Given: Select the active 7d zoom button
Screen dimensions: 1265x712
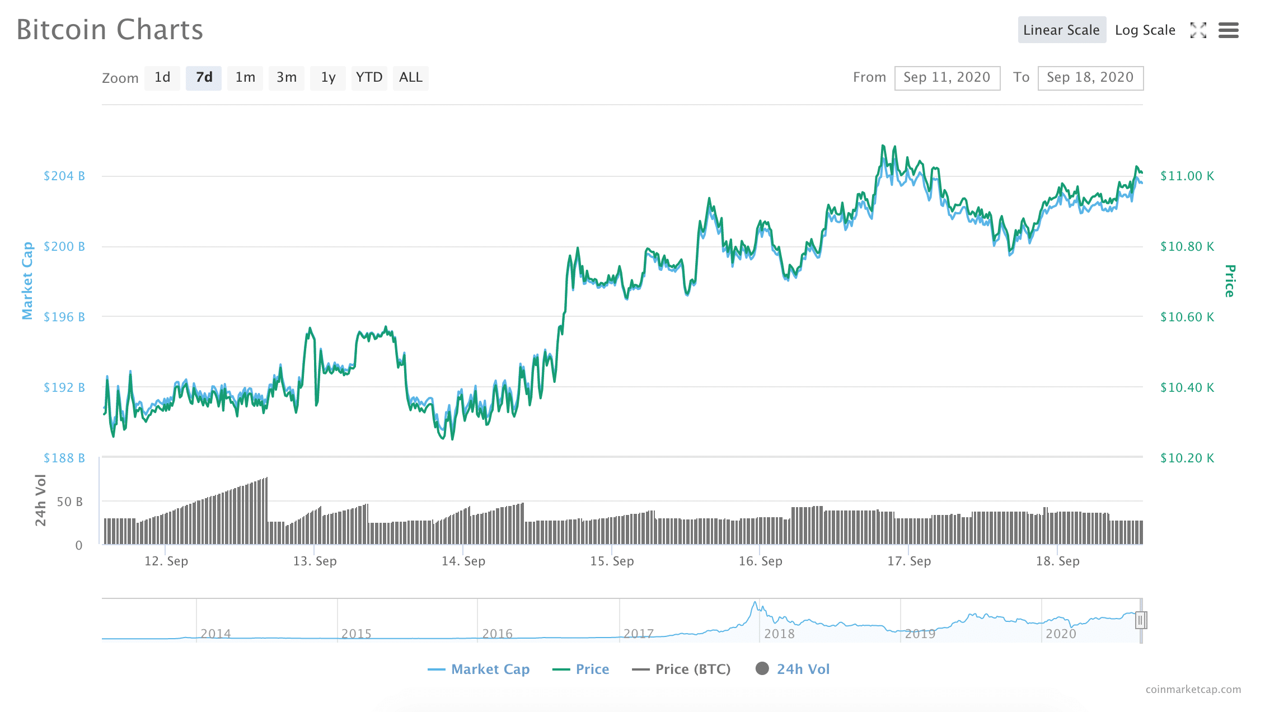Looking at the screenshot, I should tap(204, 77).
